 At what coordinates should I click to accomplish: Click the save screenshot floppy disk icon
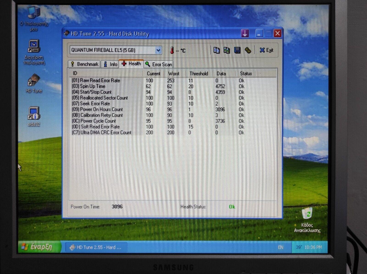tap(237, 50)
